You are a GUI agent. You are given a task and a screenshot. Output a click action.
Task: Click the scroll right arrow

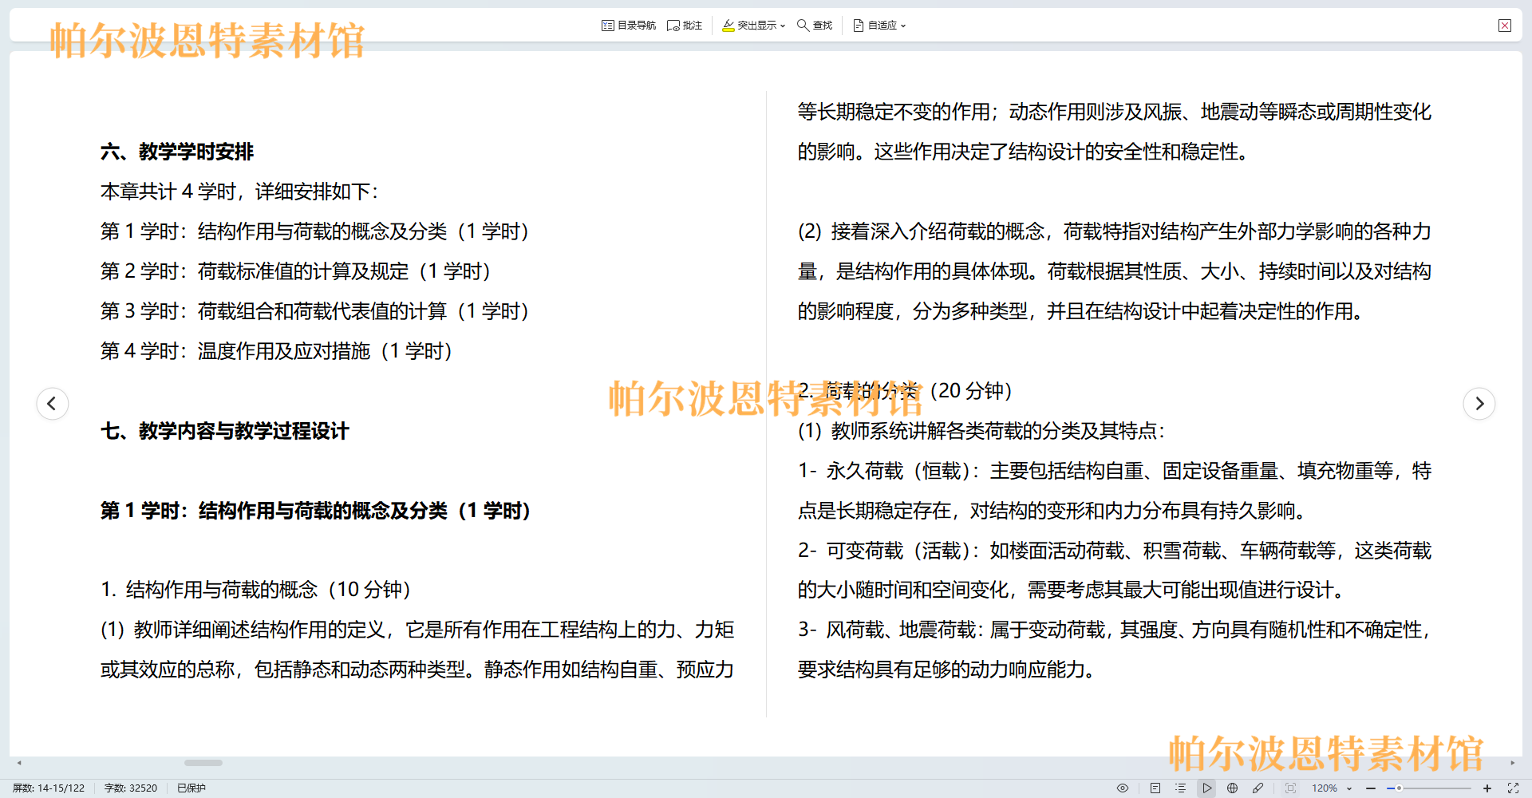click(x=1512, y=763)
